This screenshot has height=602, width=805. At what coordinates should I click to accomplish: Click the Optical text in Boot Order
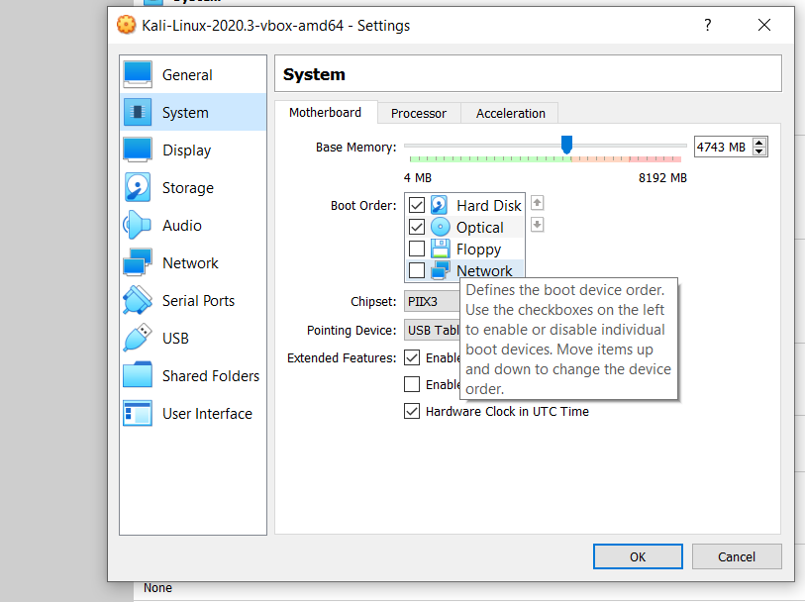479,228
